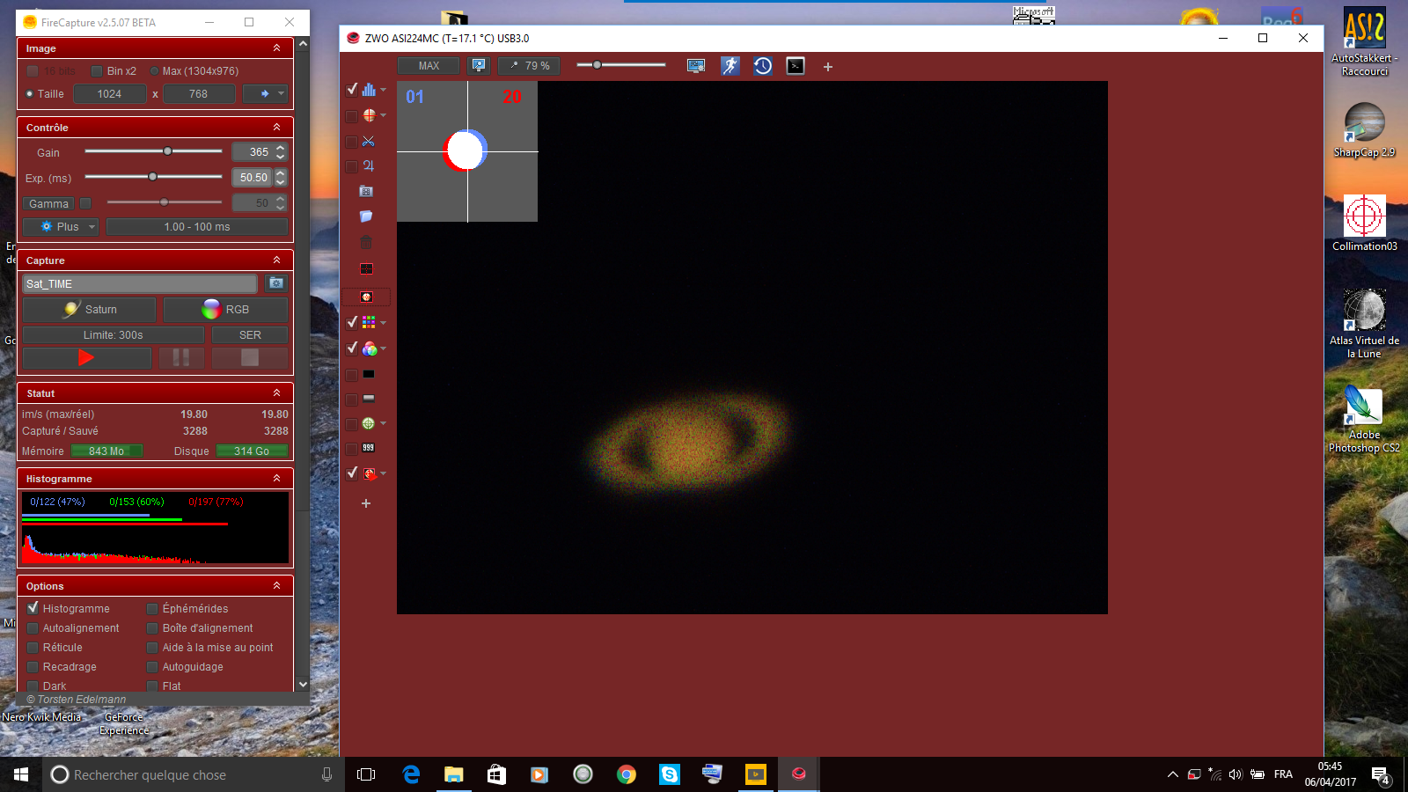
Task: Click the Saturn target button
Action: pyautogui.click(x=89, y=310)
